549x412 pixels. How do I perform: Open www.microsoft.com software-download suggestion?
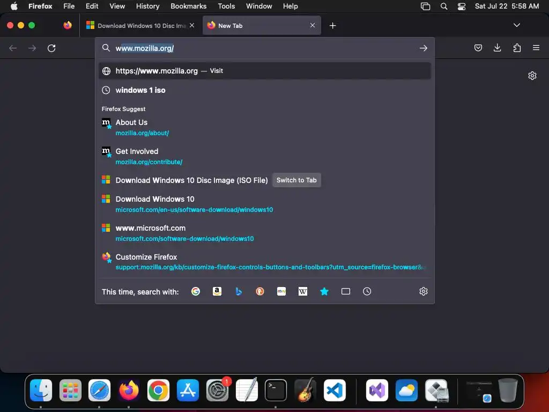pos(265,233)
